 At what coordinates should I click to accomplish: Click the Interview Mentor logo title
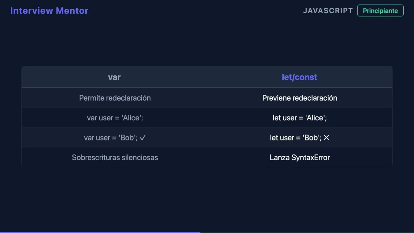point(49,11)
